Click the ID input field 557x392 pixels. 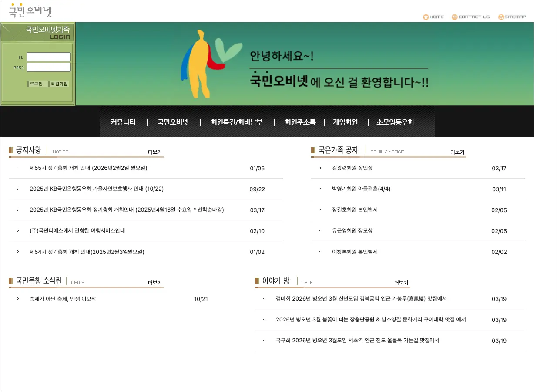tap(49, 57)
